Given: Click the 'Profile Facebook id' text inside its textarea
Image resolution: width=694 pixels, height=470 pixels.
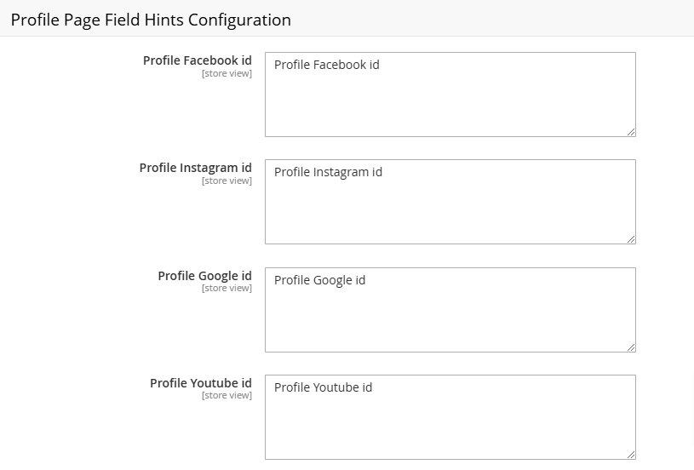Looking at the screenshot, I should 327,65.
